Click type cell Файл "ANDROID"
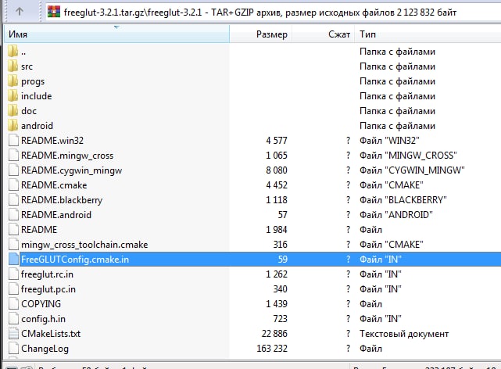The image size is (501, 369). [396, 215]
